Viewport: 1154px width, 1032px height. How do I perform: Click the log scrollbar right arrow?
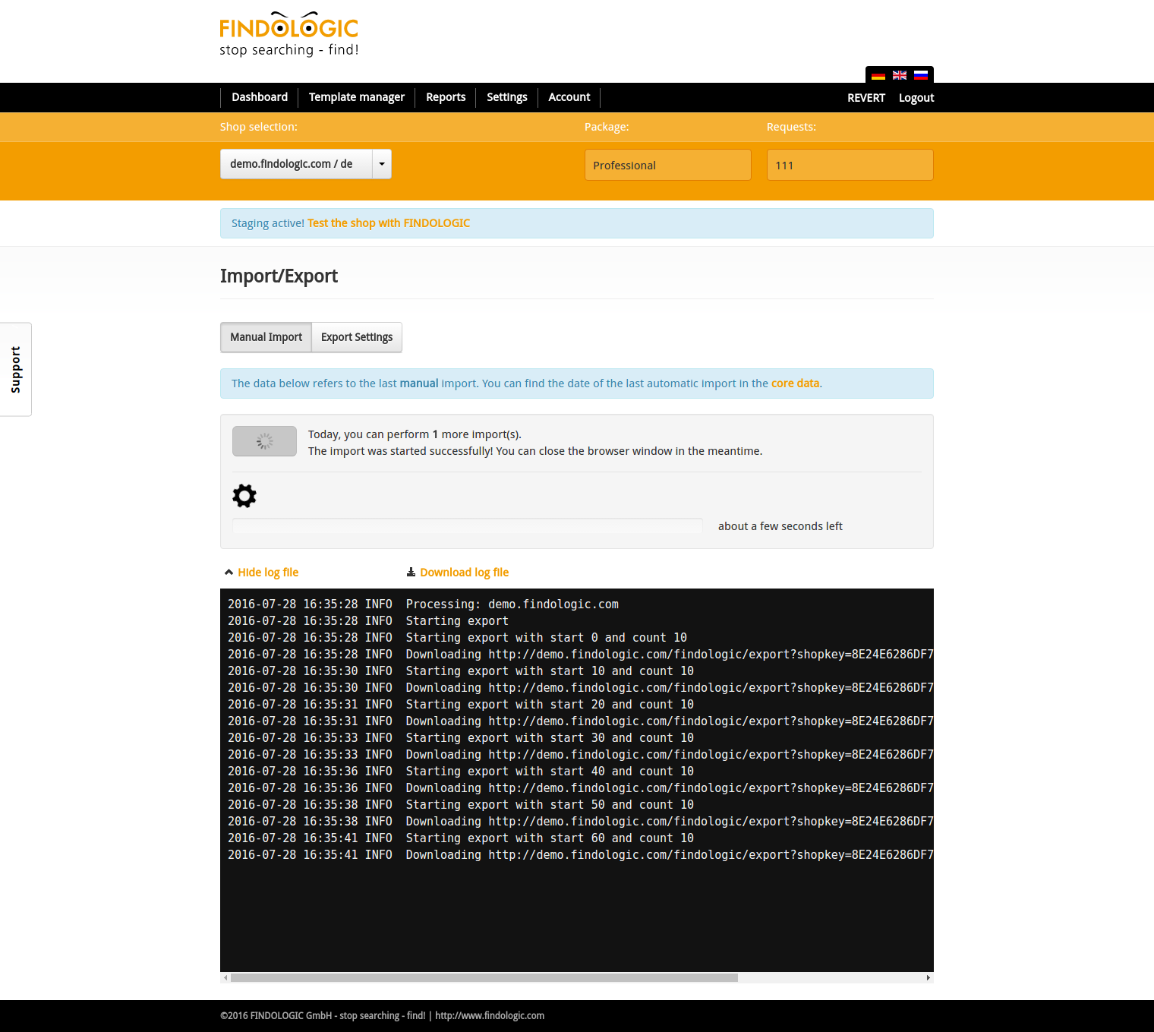click(x=929, y=978)
